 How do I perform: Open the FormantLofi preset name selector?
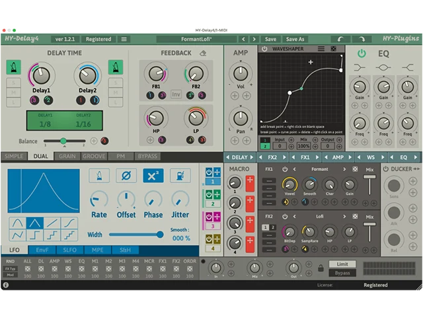pos(196,39)
